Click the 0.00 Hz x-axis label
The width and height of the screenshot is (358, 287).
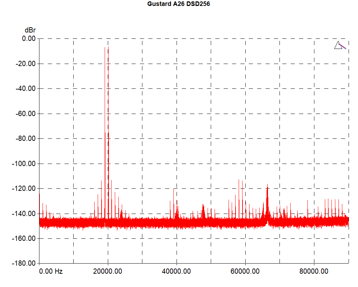[51, 271]
